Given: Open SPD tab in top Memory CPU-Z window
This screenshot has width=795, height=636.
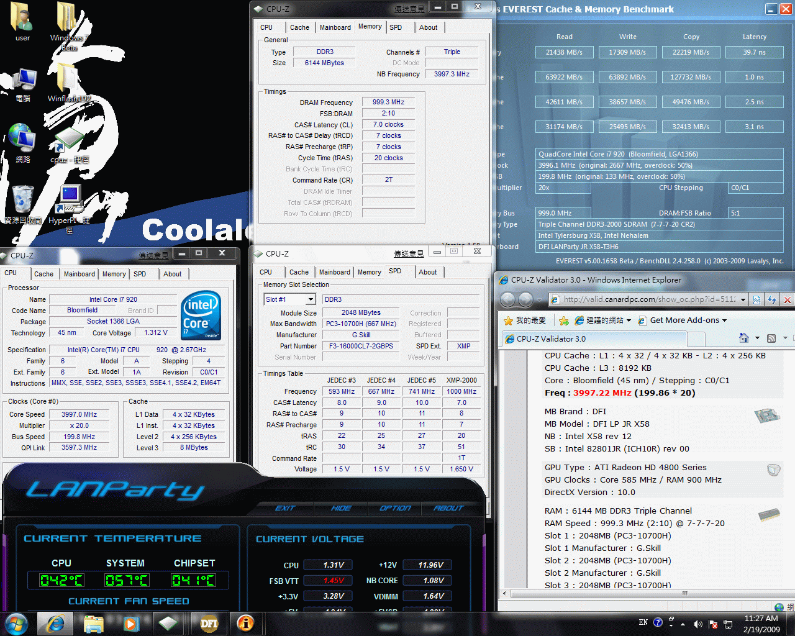Looking at the screenshot, I should [396, 27].
